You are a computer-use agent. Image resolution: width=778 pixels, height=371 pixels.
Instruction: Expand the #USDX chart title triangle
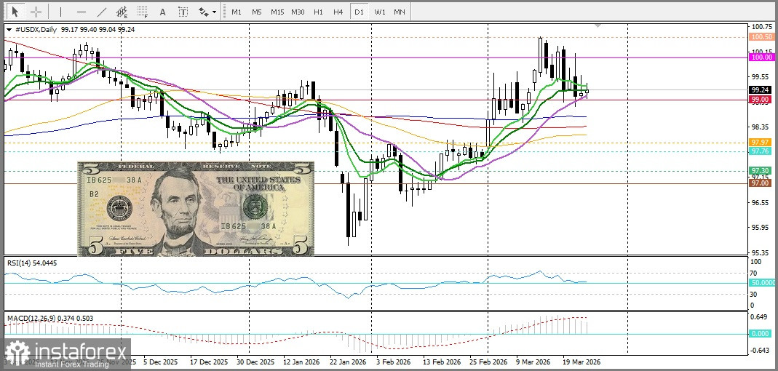tap(9, 30)
